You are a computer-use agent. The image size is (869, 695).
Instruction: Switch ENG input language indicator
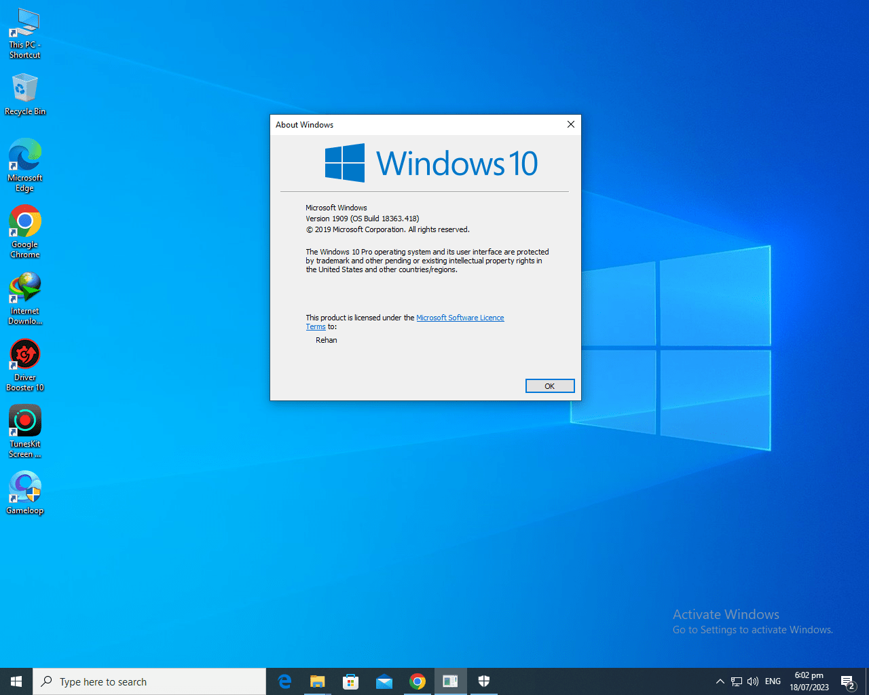point(773,681)
